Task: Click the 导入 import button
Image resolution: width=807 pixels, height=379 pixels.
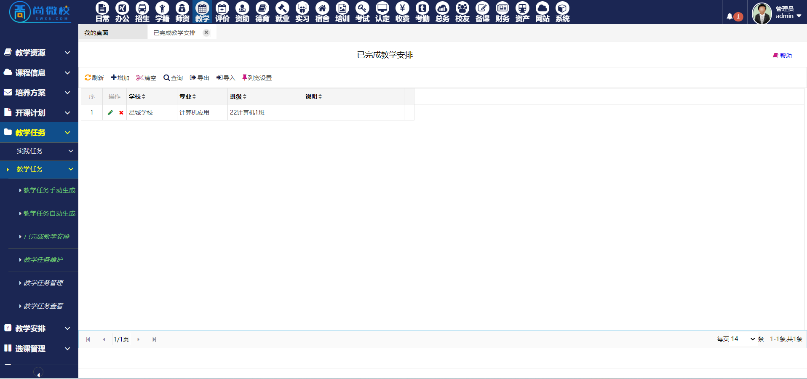Action: 226,78
